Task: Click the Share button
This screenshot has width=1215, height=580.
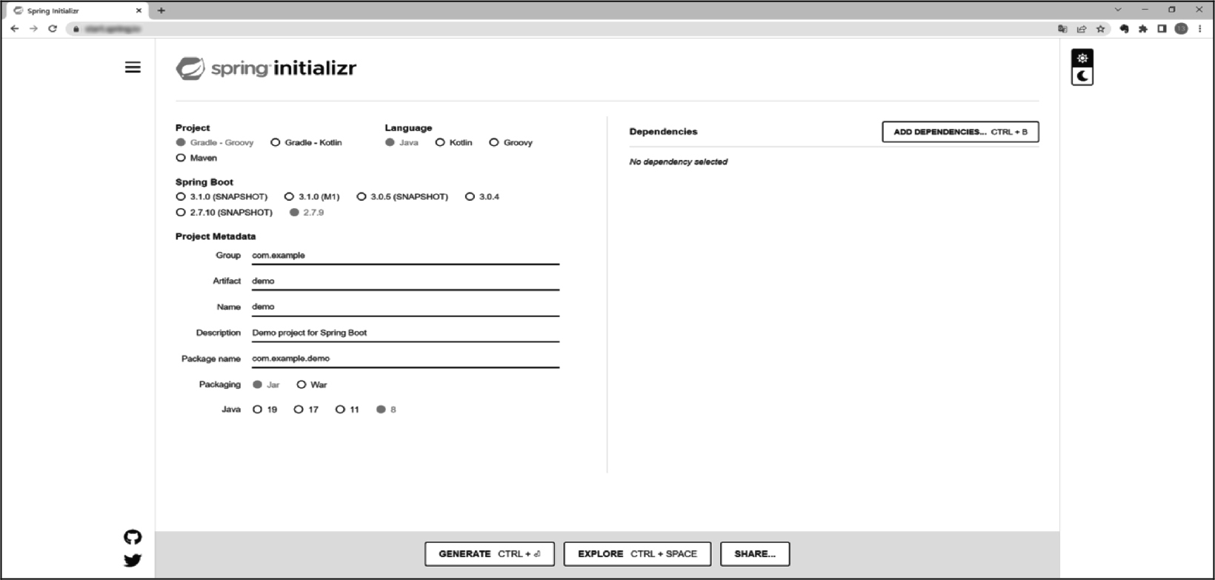Action: click(755, 554)
